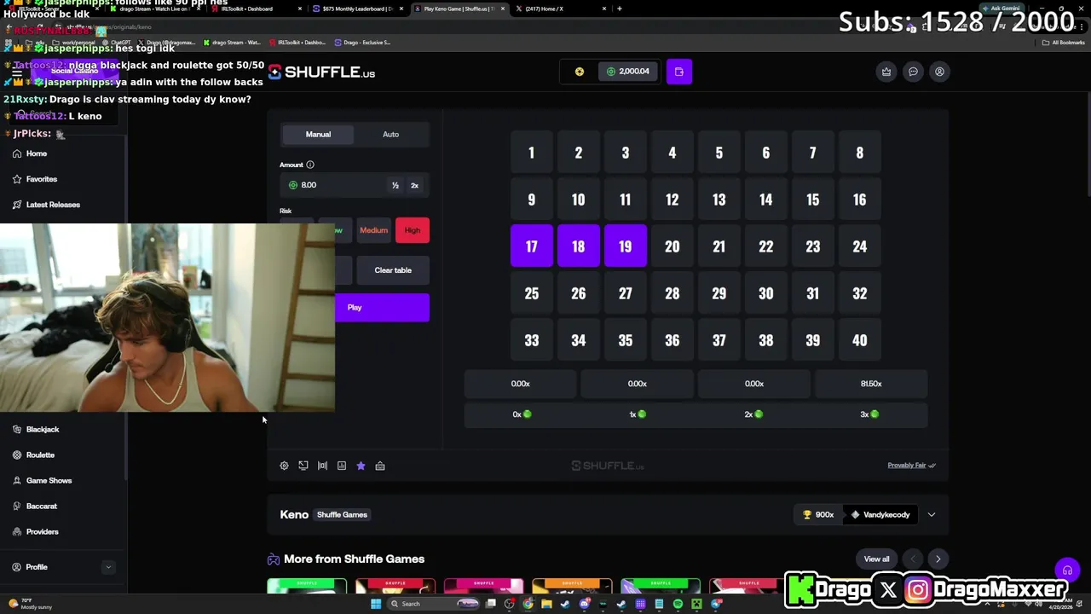Open the crown rewards icon
1091x614 pixels.
[886, 72]
